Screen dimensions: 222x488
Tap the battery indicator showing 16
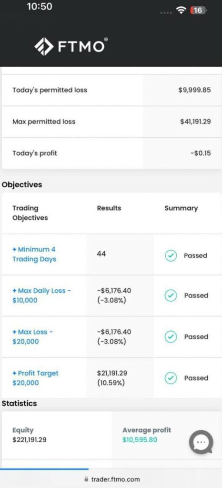(x=199, y=10)
